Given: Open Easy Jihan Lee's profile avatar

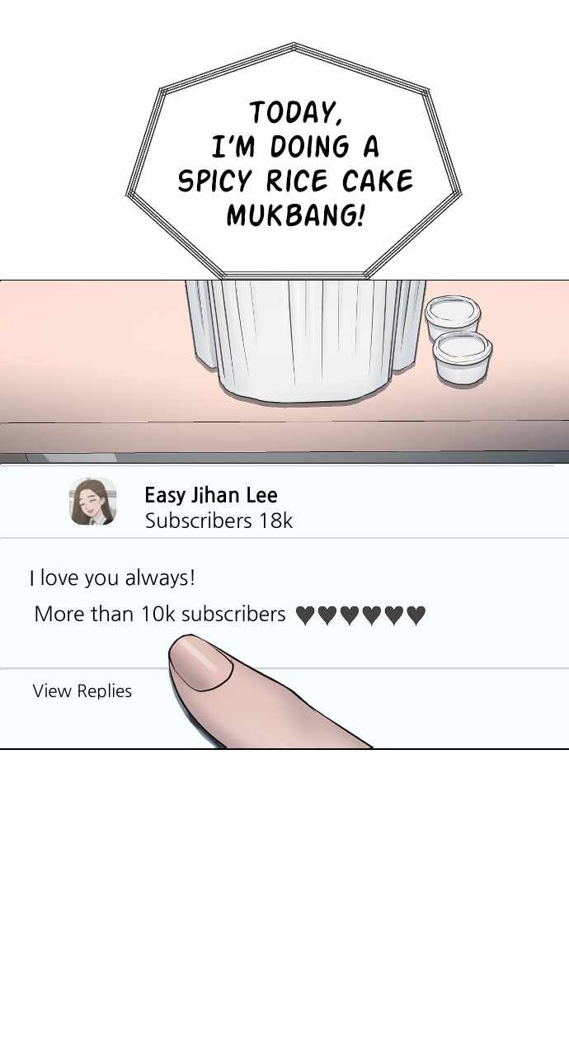Looking at the screenshot, I should click(x=92, y=501).
